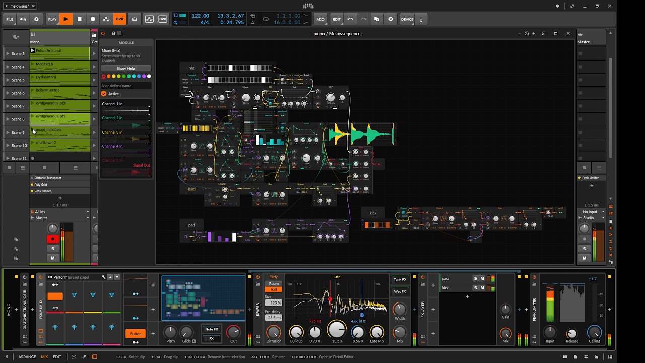Open No input dropdown on Master track

(592, 212)
